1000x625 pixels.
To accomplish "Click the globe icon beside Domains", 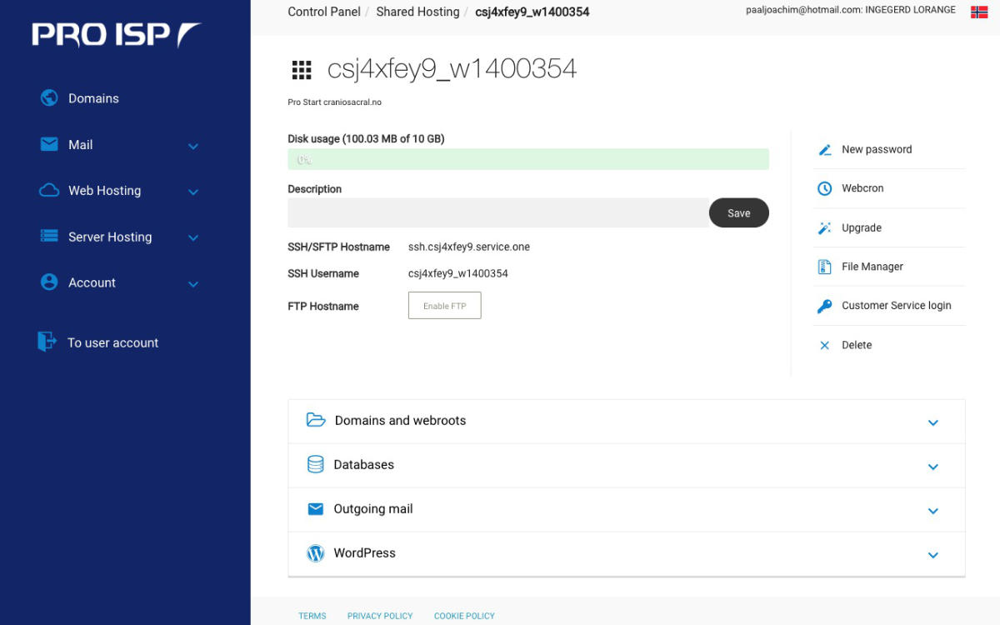I will click(49, 98).
